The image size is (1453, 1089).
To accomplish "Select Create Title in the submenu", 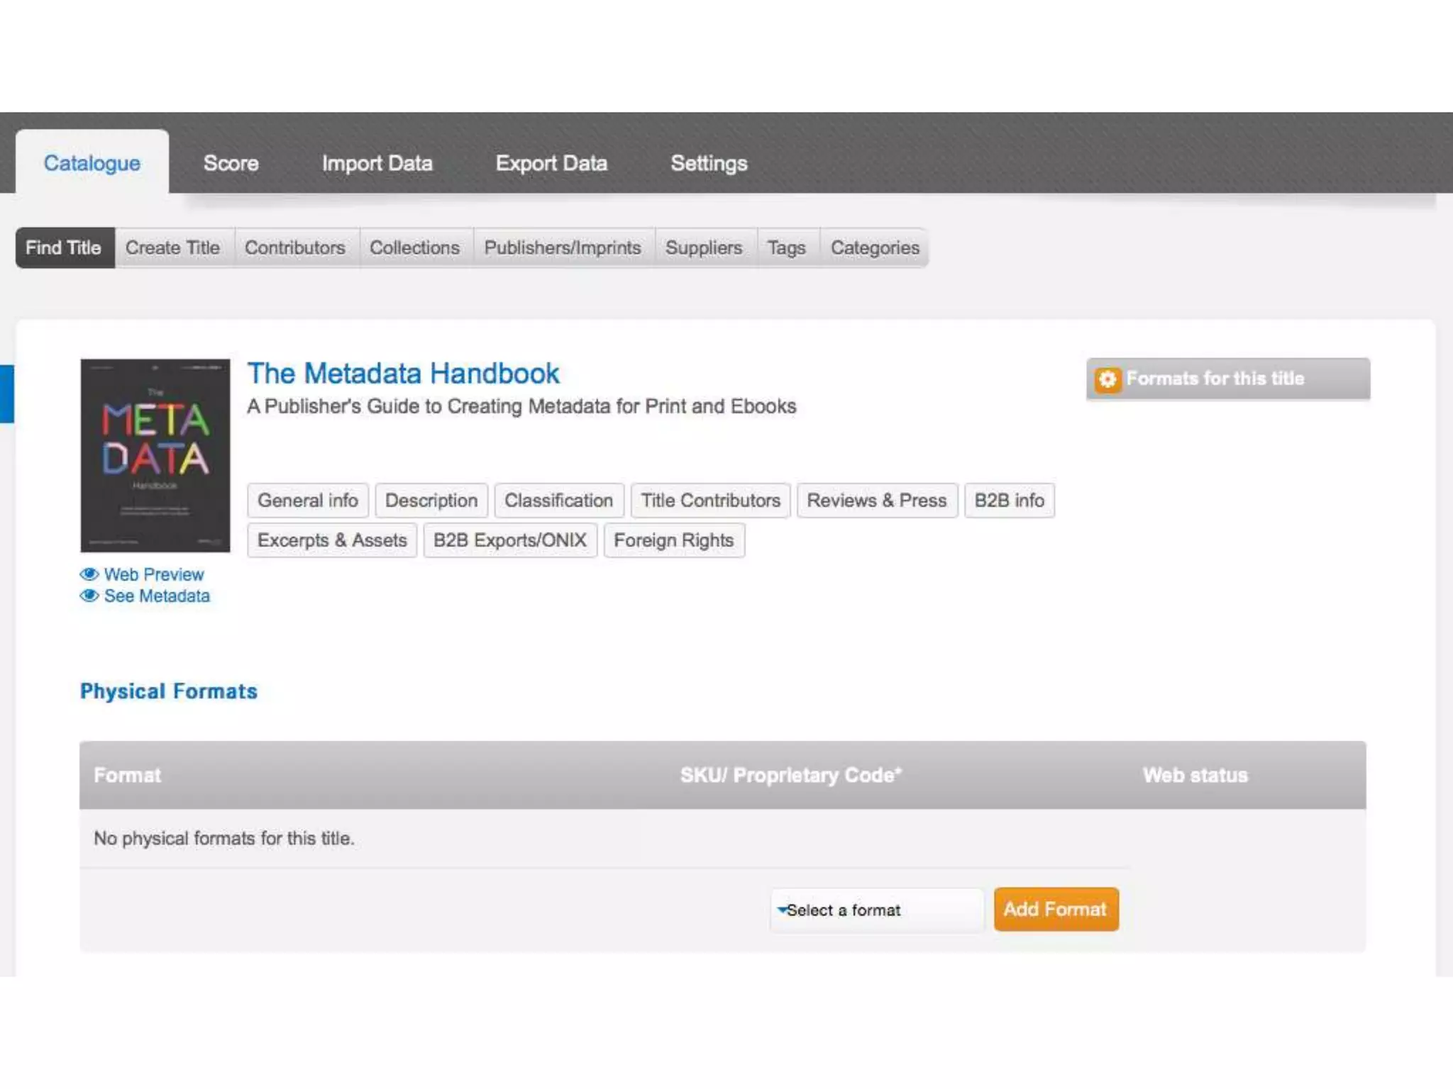I will (172, 248).
